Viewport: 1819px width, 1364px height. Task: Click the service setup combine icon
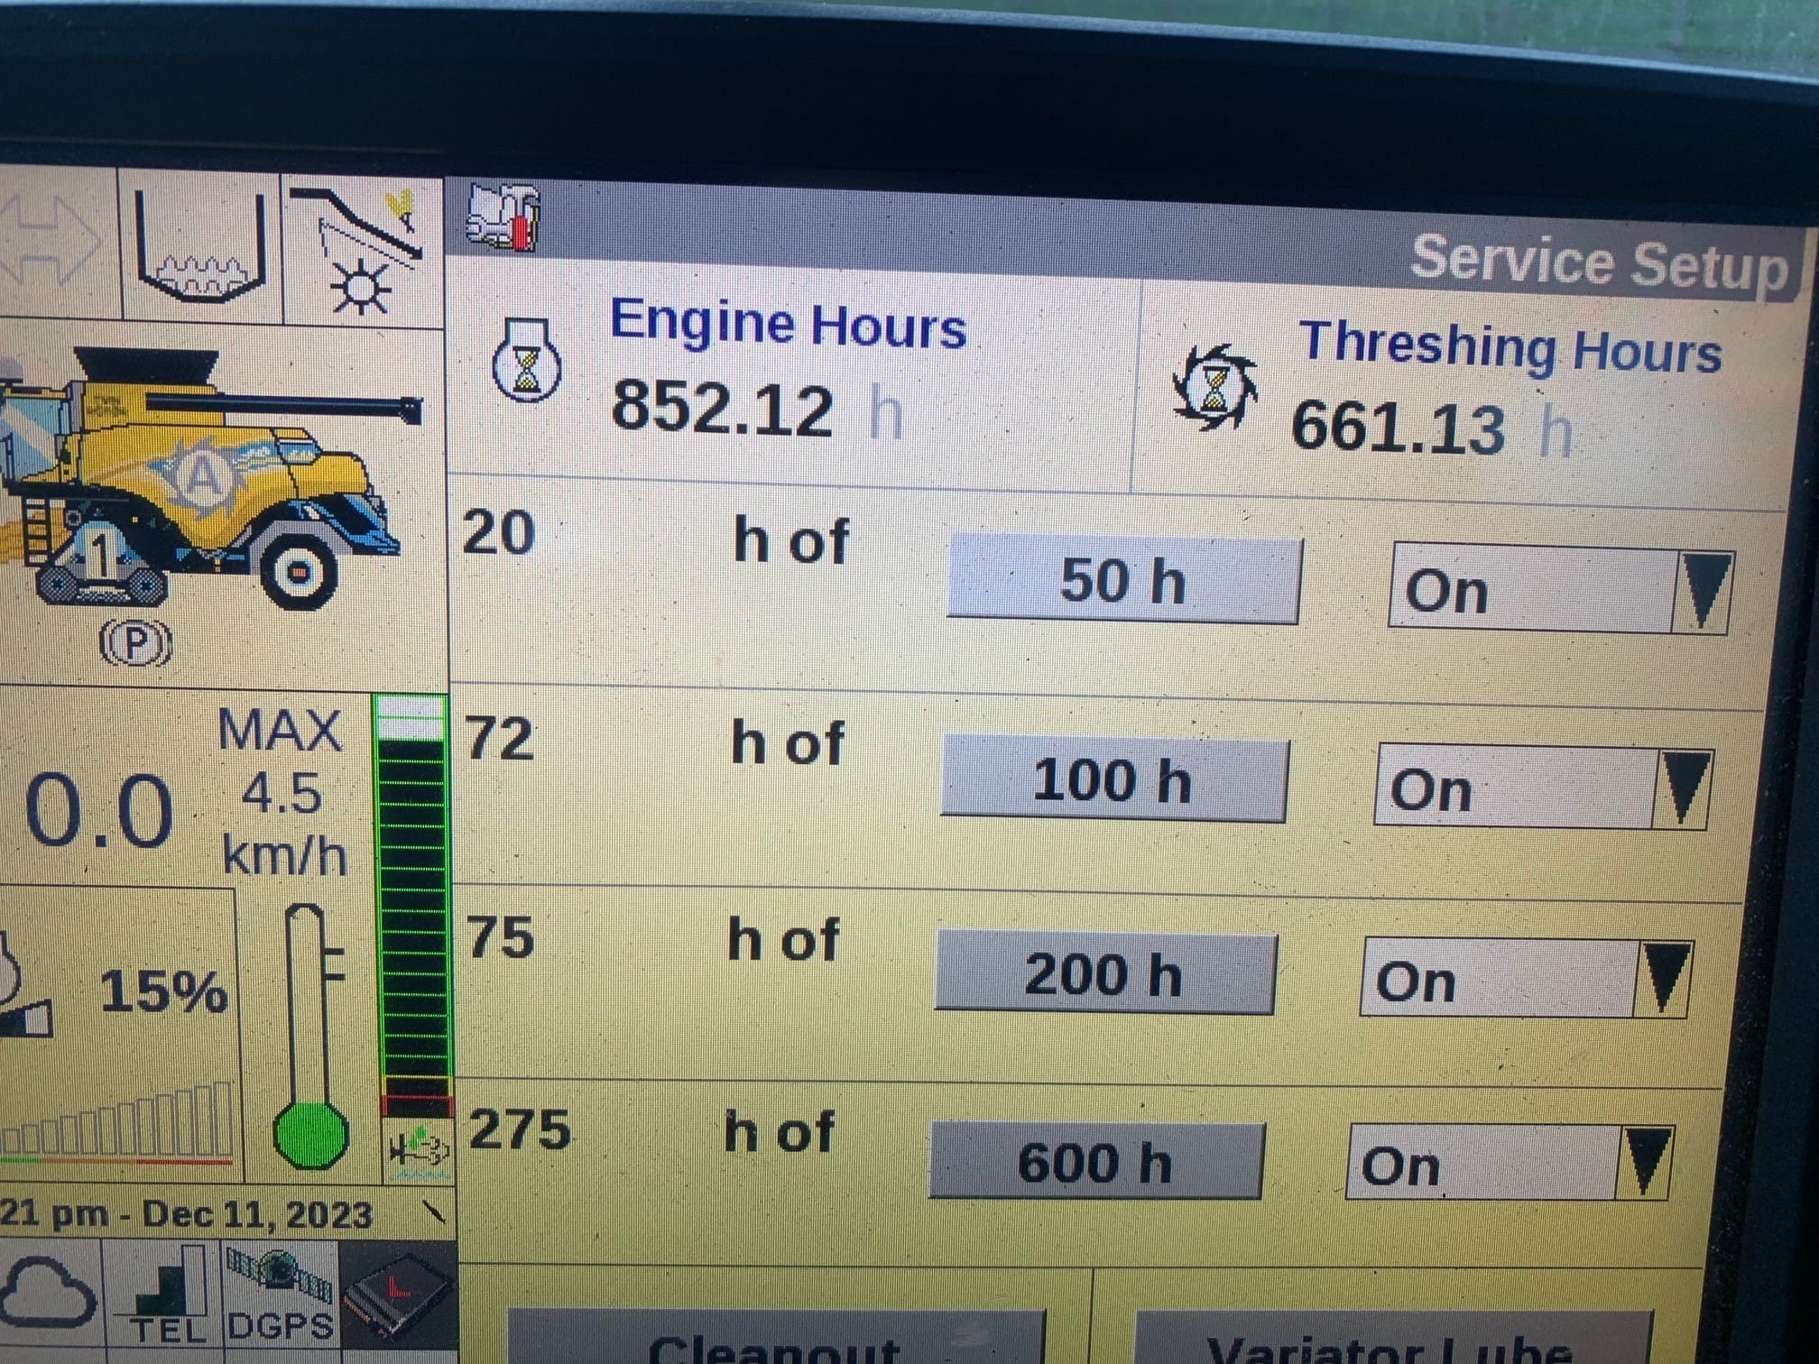click(x=503, y=217)
